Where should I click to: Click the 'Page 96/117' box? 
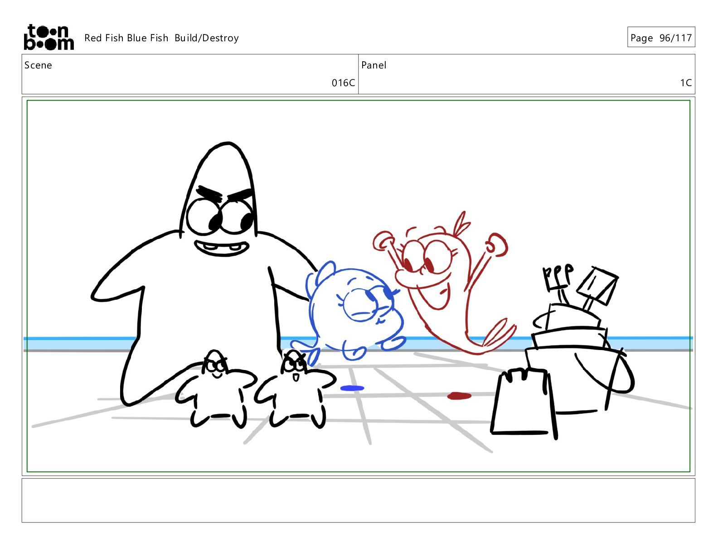point(661,37)
